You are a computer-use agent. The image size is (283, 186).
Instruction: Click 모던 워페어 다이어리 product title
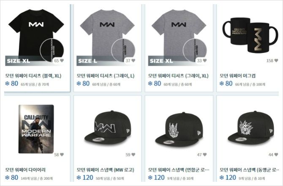tap(25, 170)
